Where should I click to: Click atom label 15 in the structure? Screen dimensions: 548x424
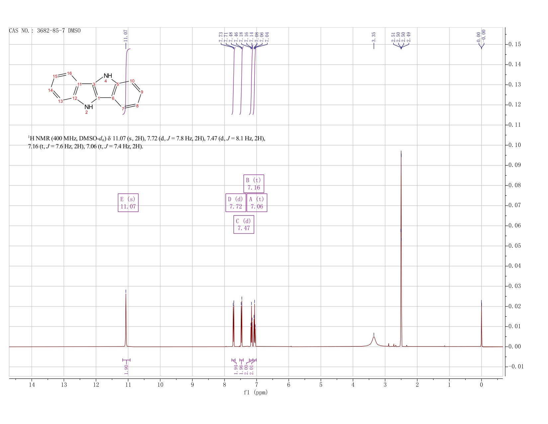click(55, 76)
